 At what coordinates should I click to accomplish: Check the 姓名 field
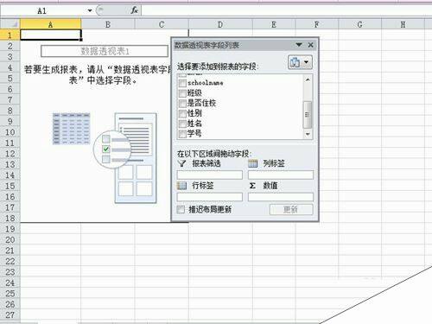[x=182, y=124]
